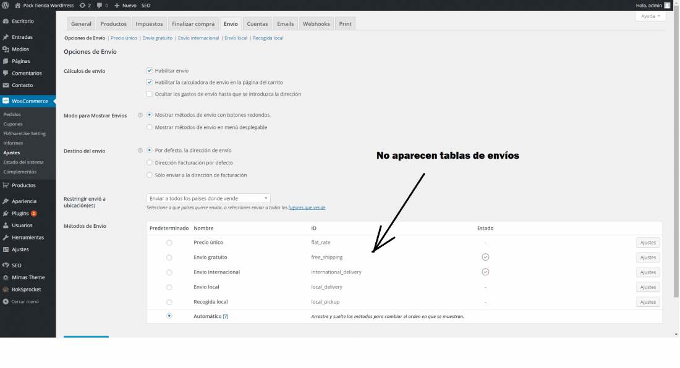Open Ajustes button for Recogida local row
The image size is (680, 368).
click(x=648, y=302)
